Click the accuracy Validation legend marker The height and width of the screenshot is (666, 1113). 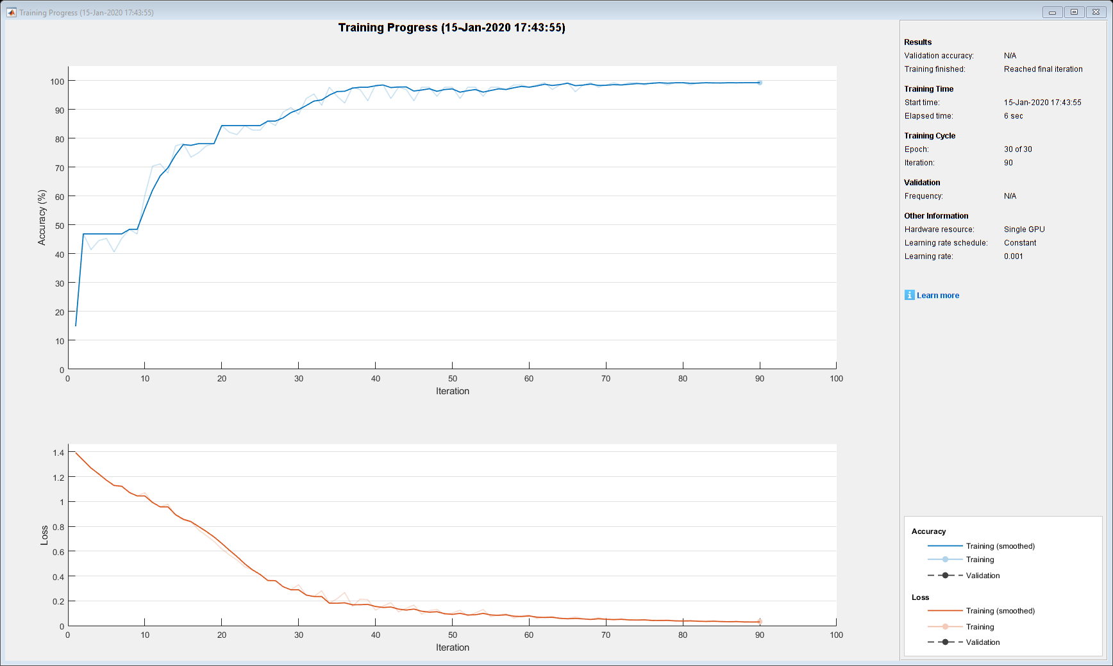pyautogui.click(x=945, y=576)
